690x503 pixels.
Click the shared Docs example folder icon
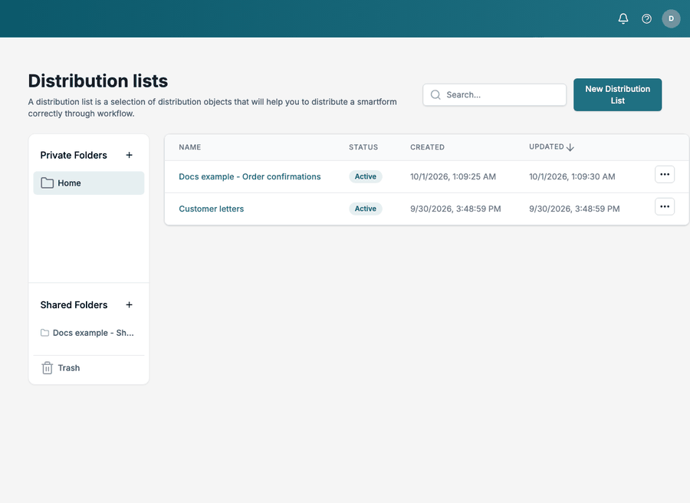pyautogui.click(x=45, y=333)
